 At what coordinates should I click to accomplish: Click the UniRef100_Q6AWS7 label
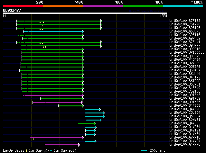pyautogui.click(x=185, y=70)
